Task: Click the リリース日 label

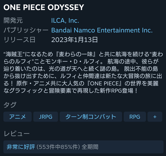Action: [x=20, y=40]
